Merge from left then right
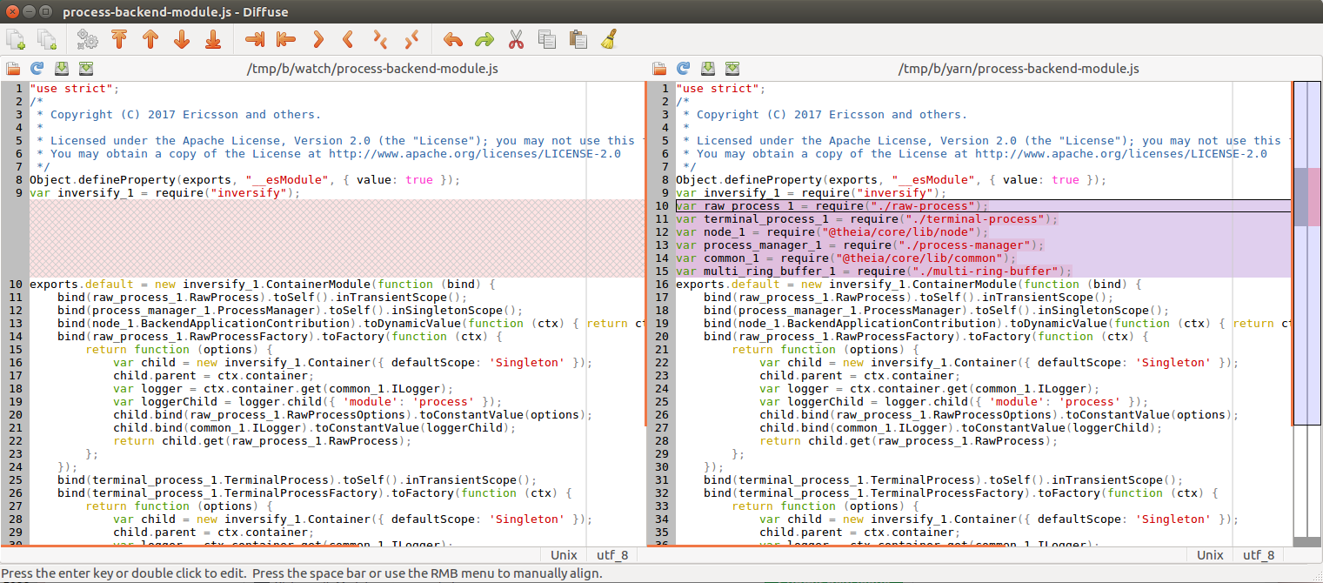1323x583 pixels. click(x=380, y=39)
